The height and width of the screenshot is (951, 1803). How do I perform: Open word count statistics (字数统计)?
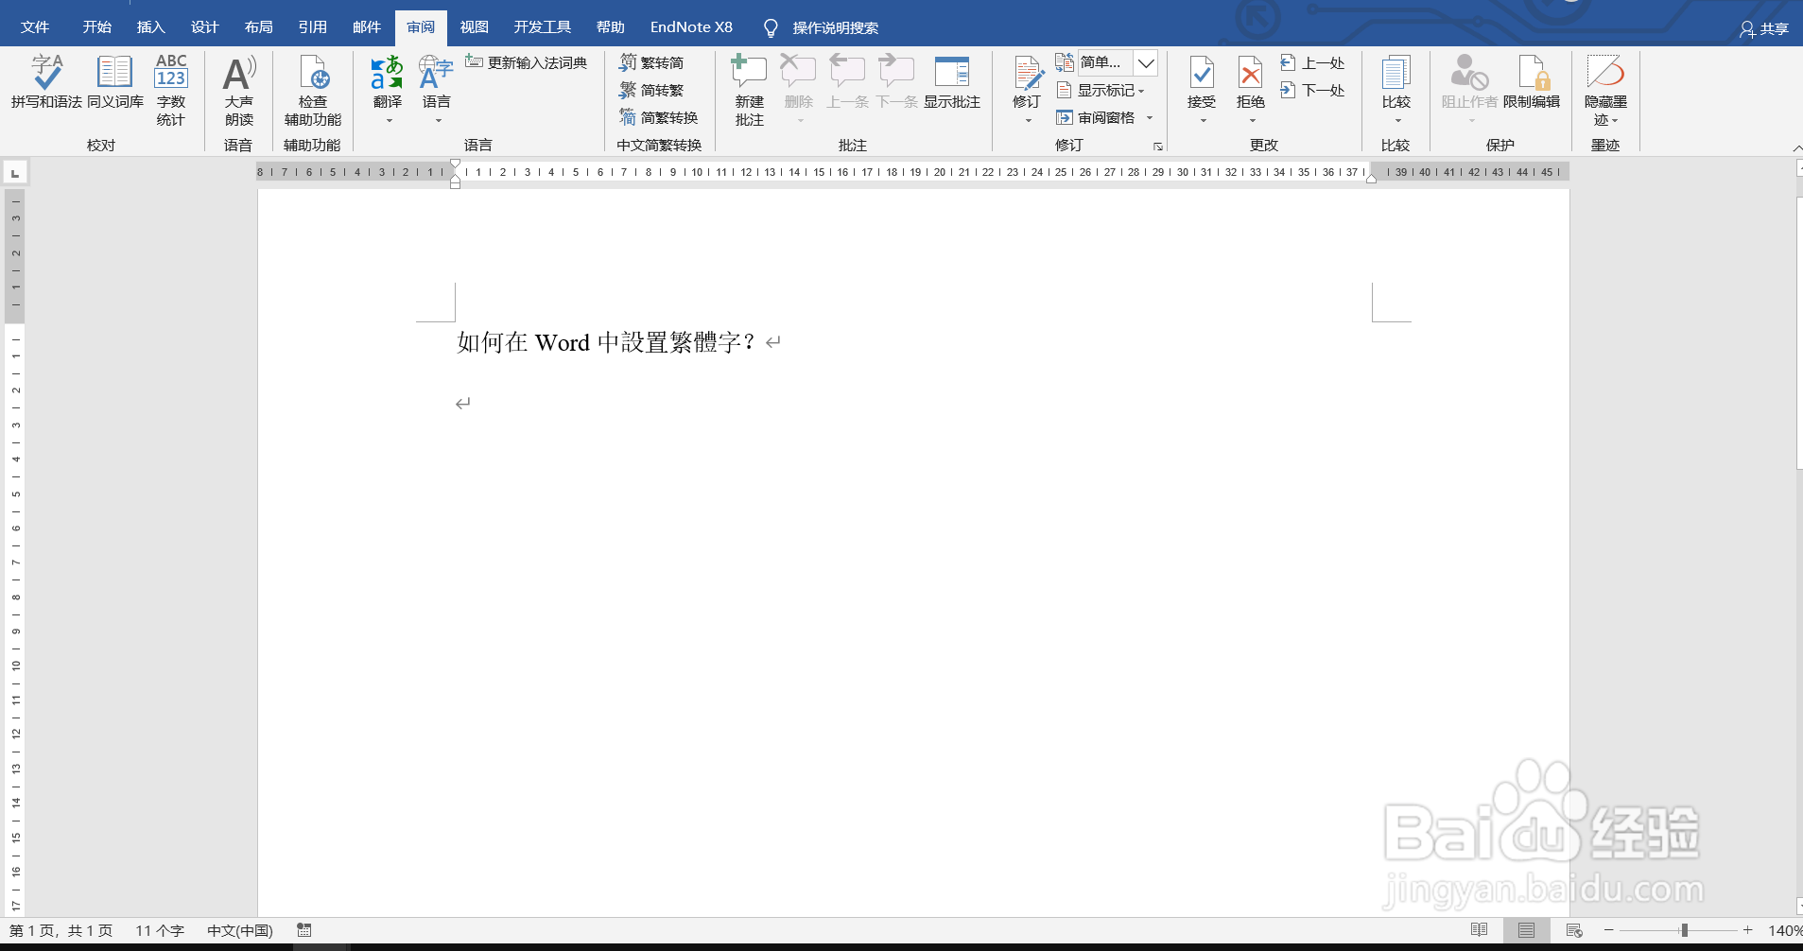pos(171,91)
